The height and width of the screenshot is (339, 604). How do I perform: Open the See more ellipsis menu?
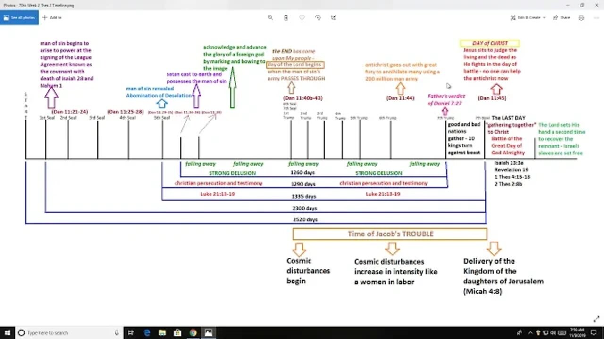click(596, 17)
